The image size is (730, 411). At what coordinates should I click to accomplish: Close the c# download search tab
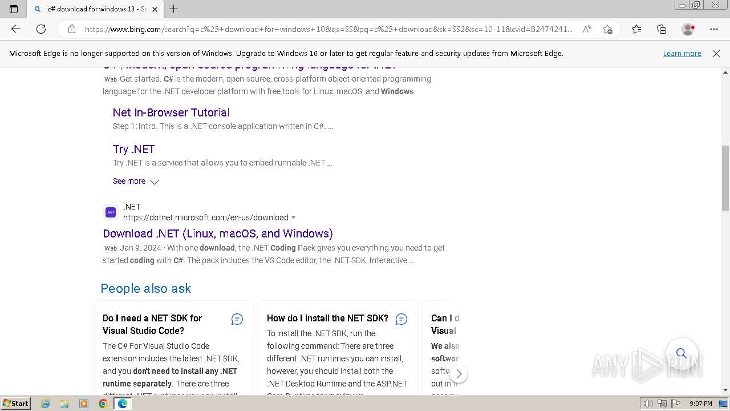[155, 9]
